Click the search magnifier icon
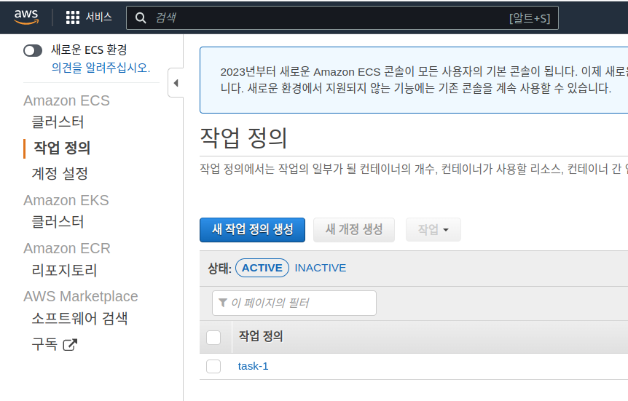 click(141, 17)
